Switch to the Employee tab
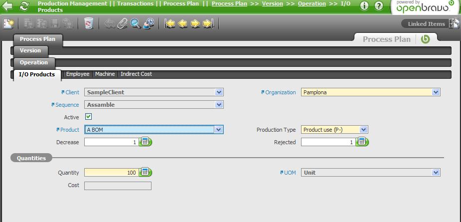The height and width of the screenshot is (222, 461). (78, 74)
